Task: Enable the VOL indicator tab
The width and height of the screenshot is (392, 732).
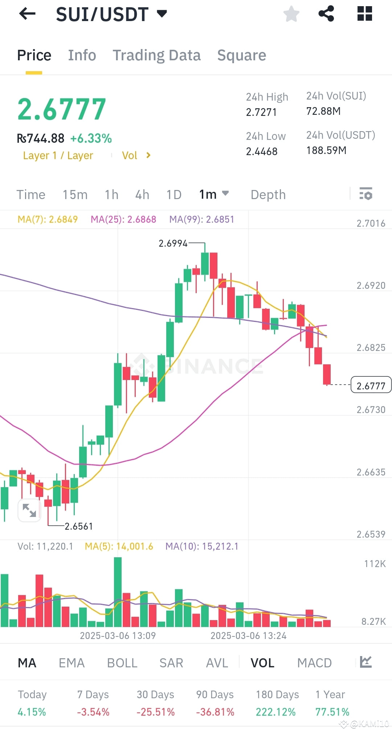Action: click(262, 663)
